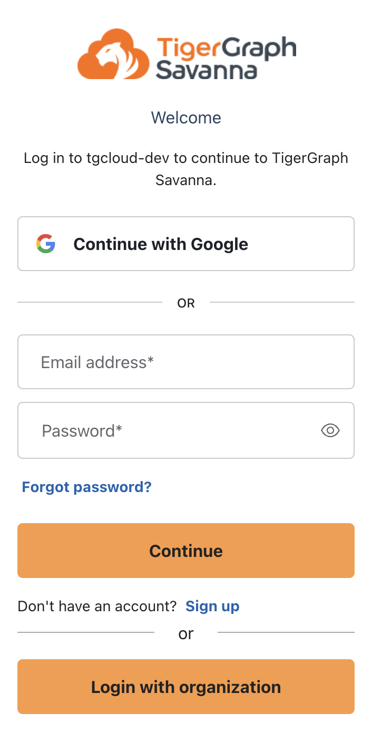Click the 'Welcome' heading

pos(185,117)
